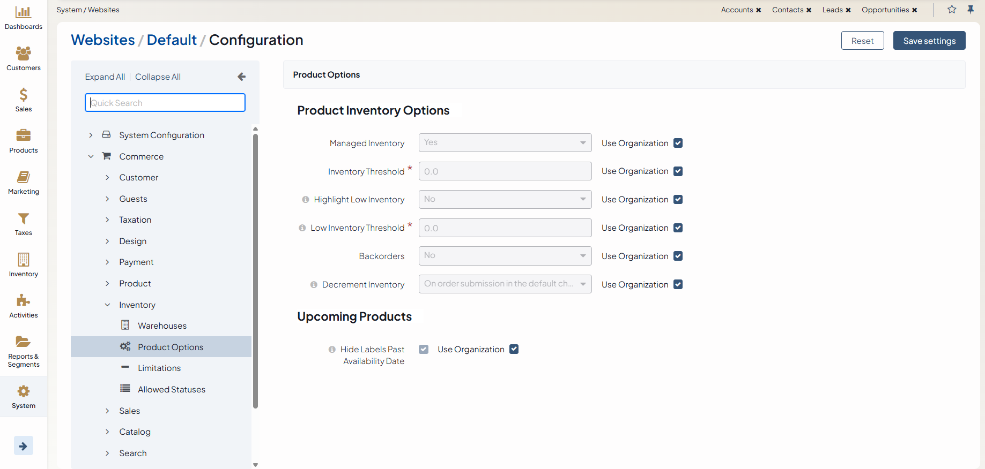The width and height of the screenshot is (985, 469).
Task: Open the Dashboards sidebar icon
Action: 23,12
